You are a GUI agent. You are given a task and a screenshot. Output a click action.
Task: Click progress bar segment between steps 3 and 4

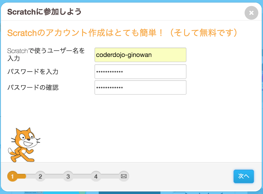coord(82,176)
